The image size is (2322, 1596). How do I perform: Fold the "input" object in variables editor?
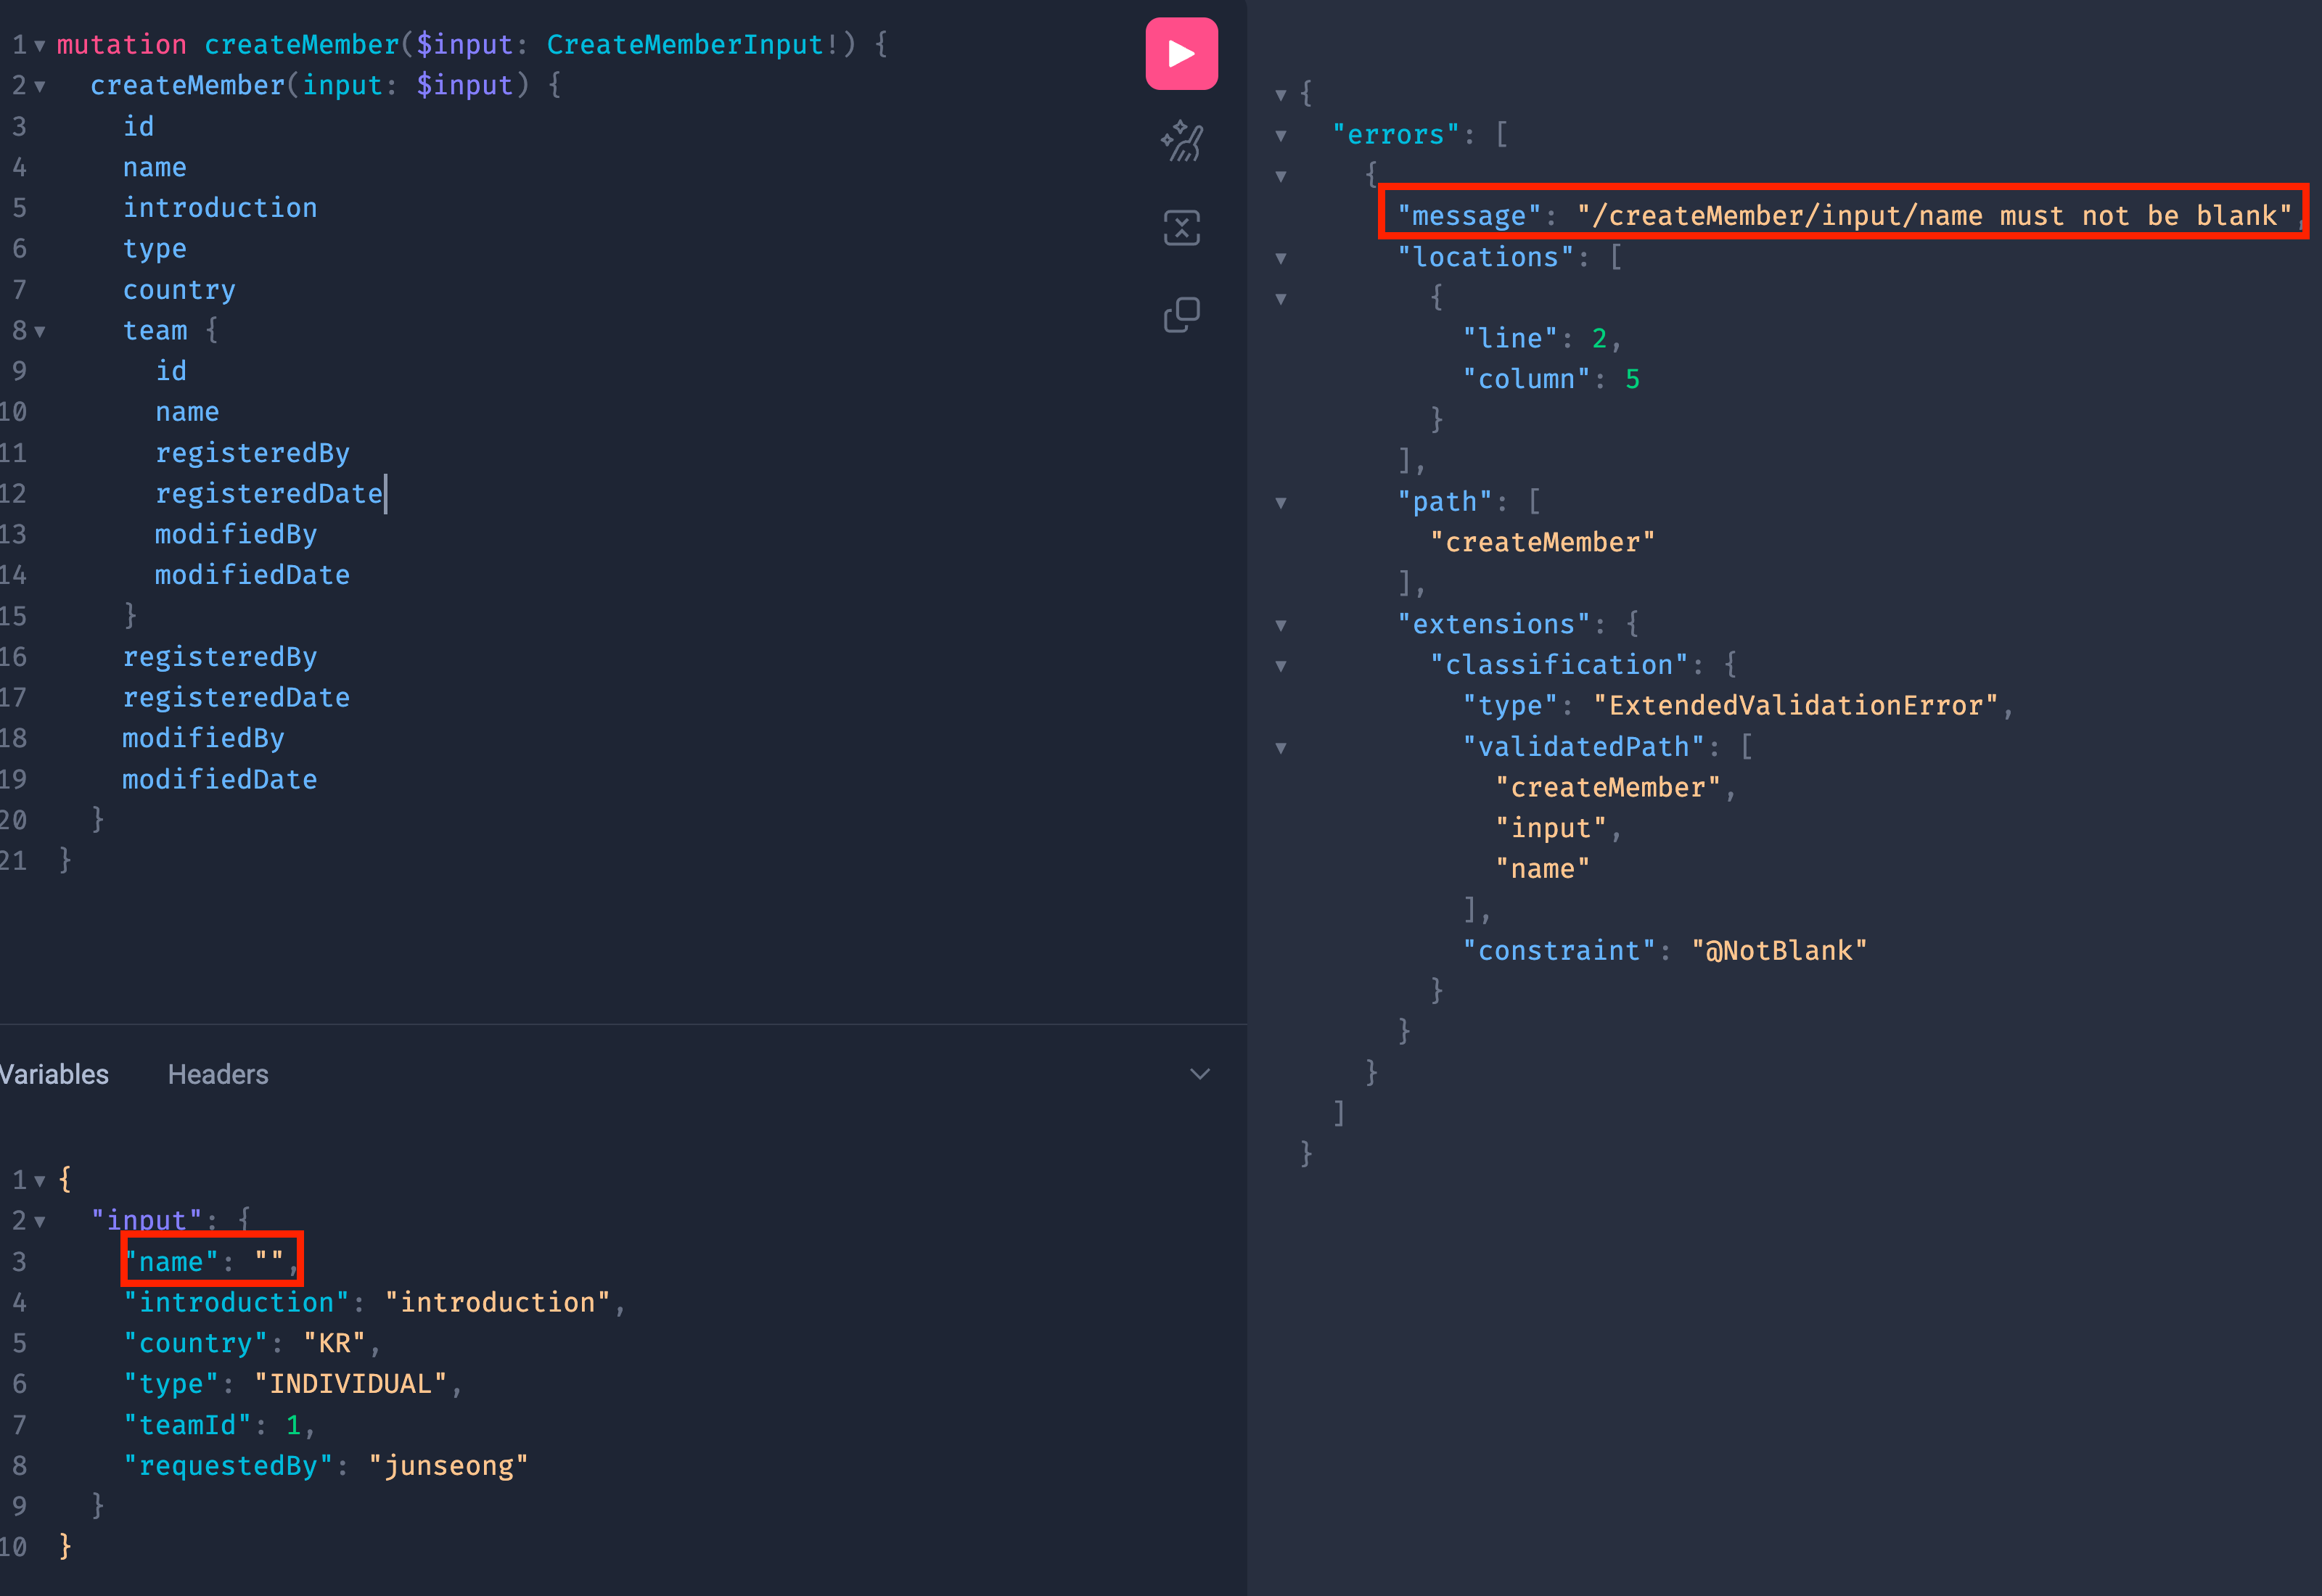click(40, 1221)
